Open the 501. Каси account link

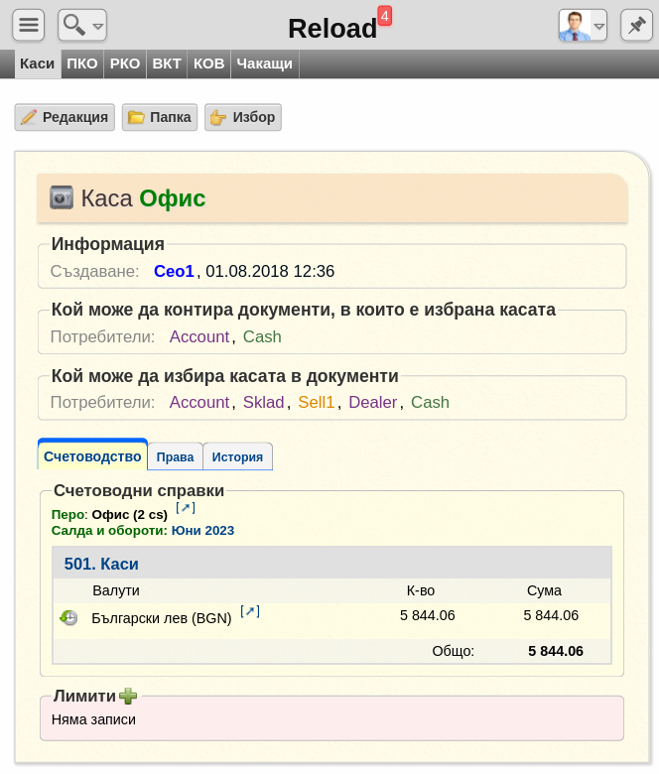[x=101, y=564]
